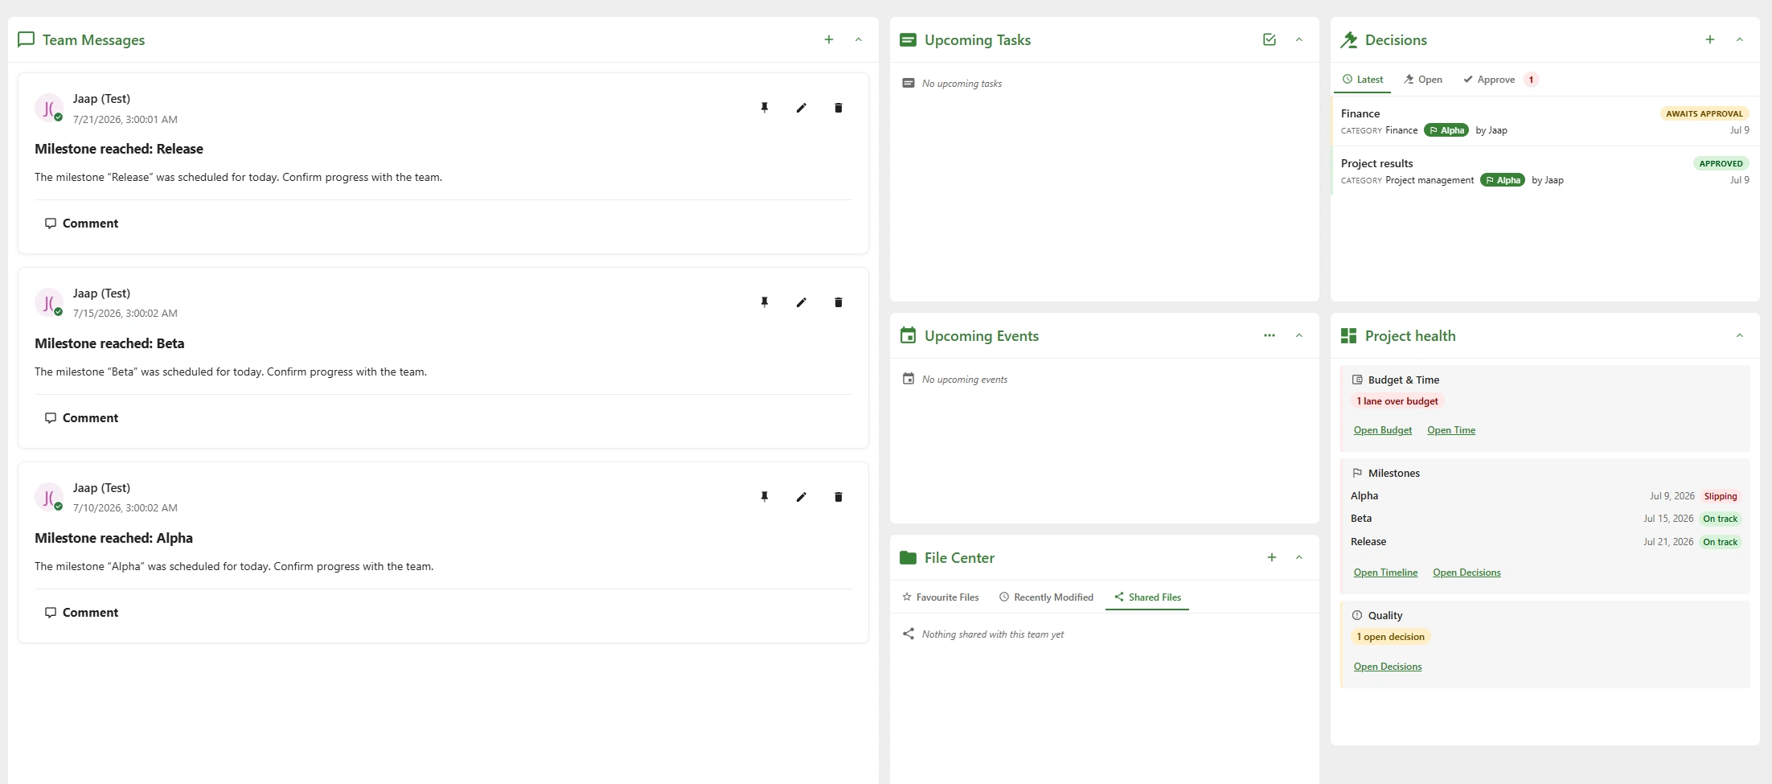Click the APPROVED status badge
This screenshot has width=1772, height=784.
(1721, 163)
